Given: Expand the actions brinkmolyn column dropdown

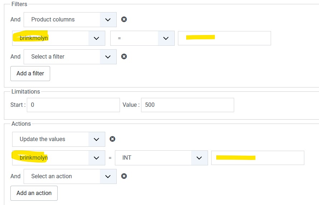Looking at the screenshot, I should [59, 158].
